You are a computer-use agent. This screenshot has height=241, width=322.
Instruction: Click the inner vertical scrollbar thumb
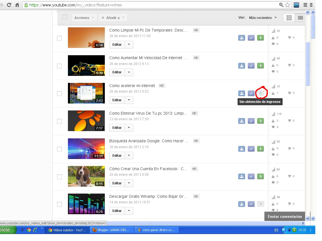click(308, 64)
